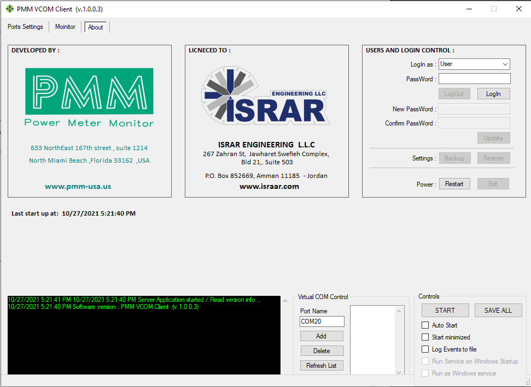Focus the Confirm PassWord field

click(474, 123)
